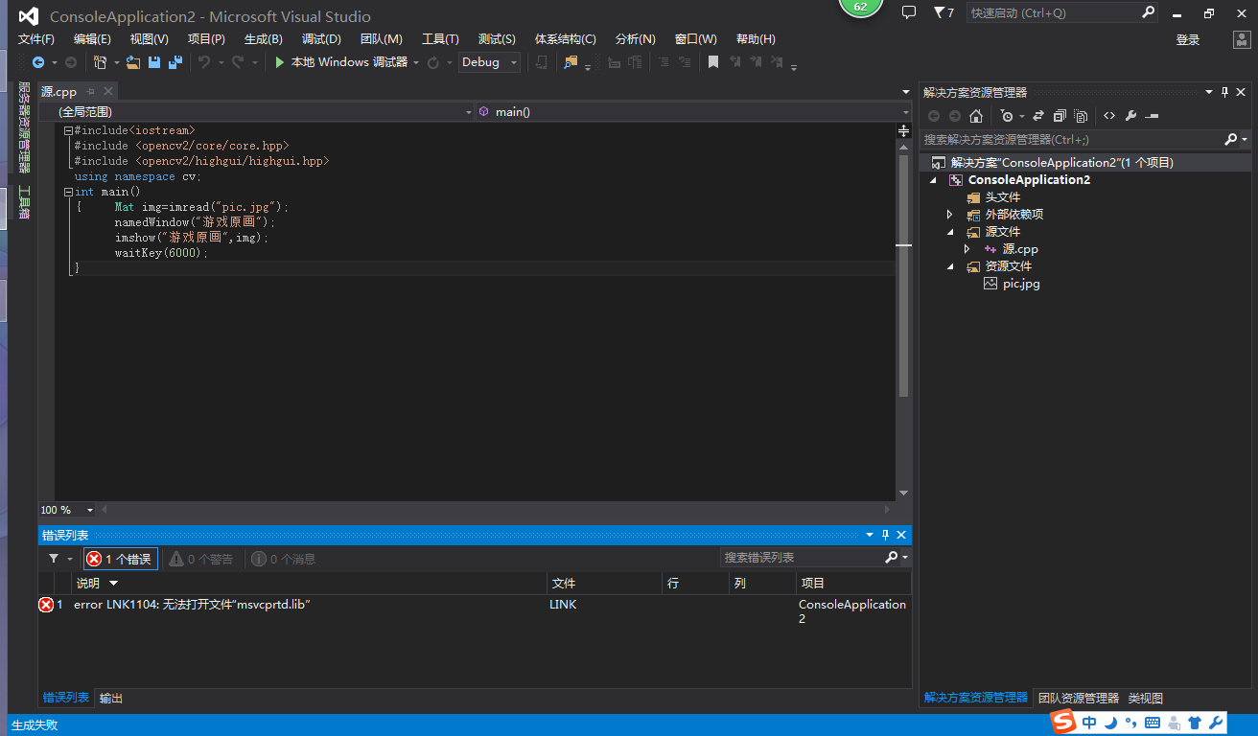The height and width of the screenshot is (736, 1258).
Task: Switch to the 团队资源管理器 tab
Action: pyautogui.click(x=1079, y=698)
